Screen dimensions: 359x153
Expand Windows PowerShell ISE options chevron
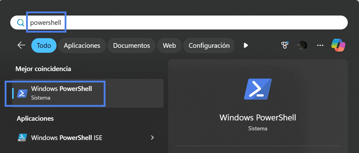pos(152,138)
